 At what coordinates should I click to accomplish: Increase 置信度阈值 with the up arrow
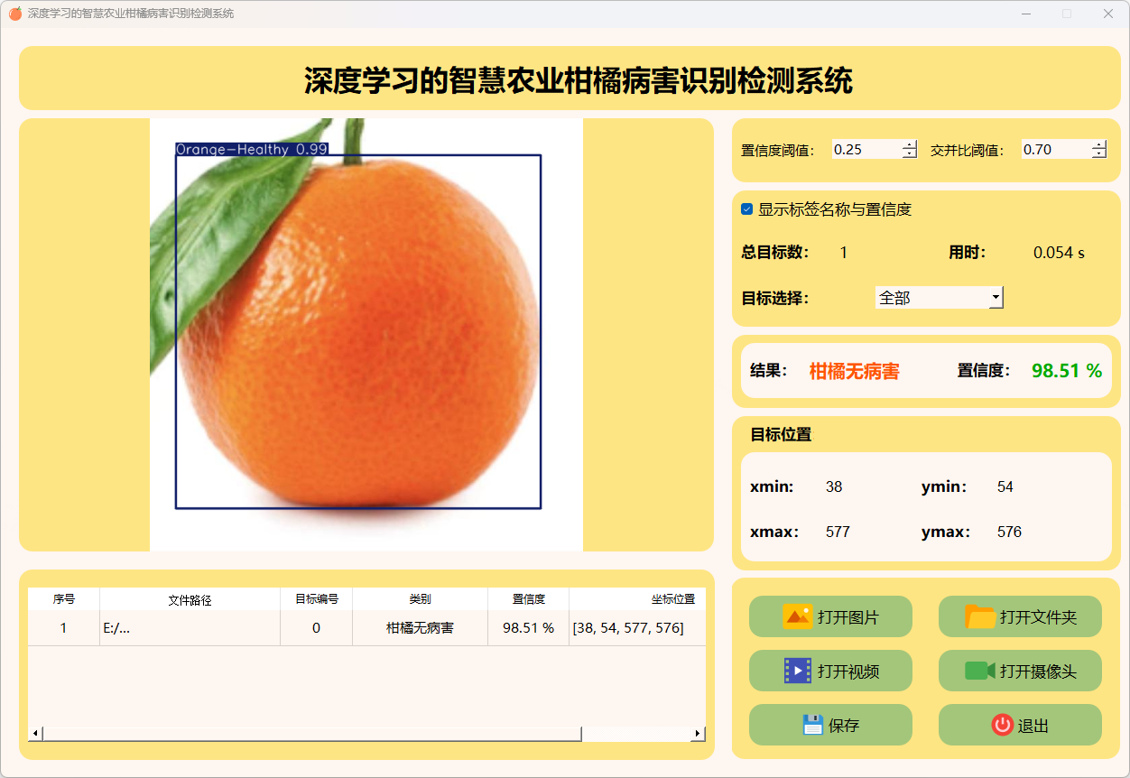pyautogui.click(x=909, y=145)
